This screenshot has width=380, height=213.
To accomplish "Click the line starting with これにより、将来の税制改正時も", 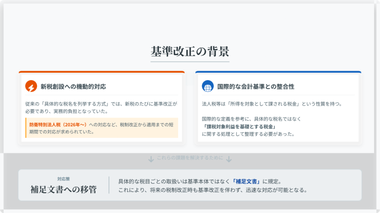I will (213, 190).
